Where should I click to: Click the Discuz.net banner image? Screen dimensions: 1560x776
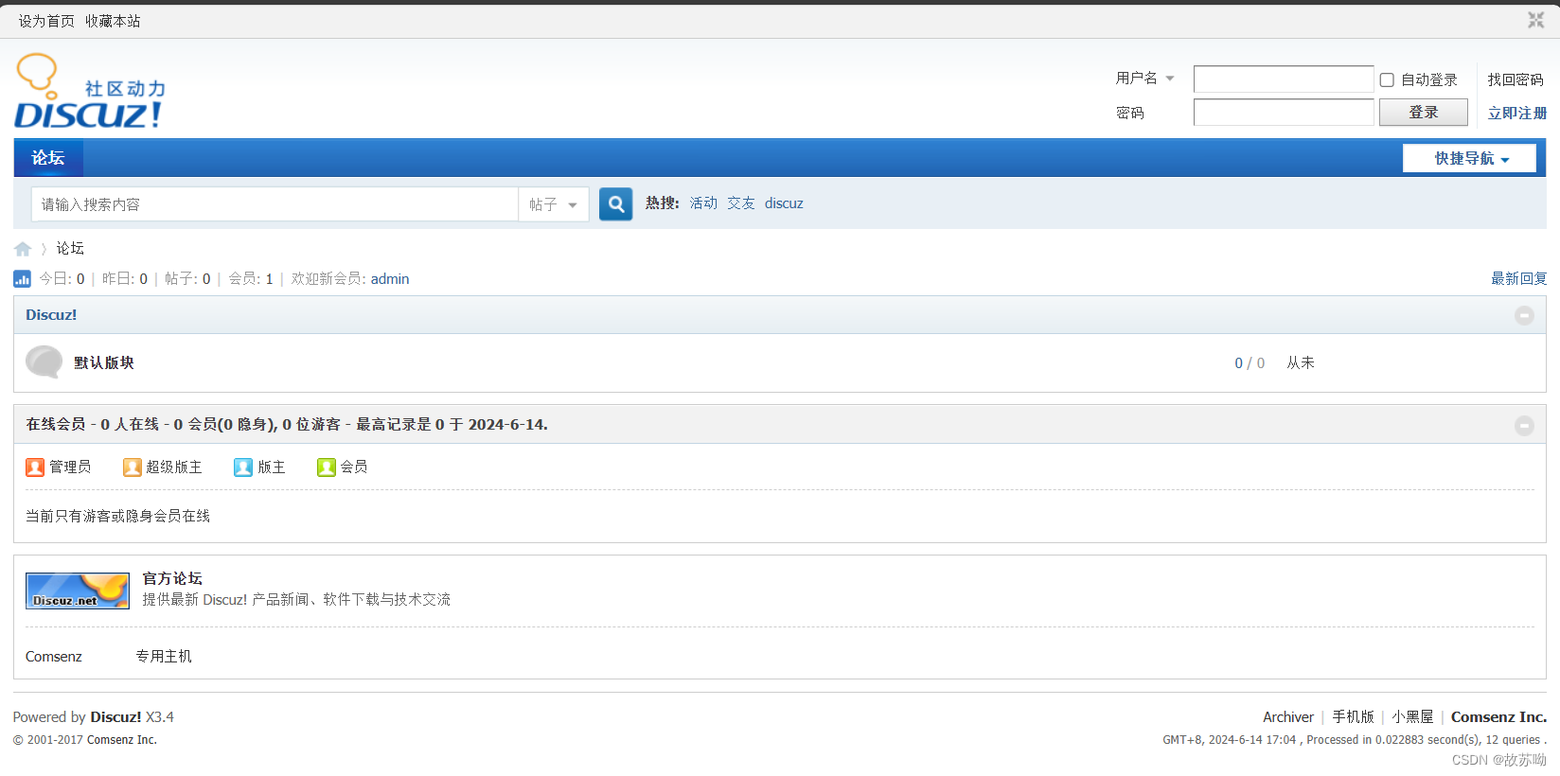[x=78, y=591]
